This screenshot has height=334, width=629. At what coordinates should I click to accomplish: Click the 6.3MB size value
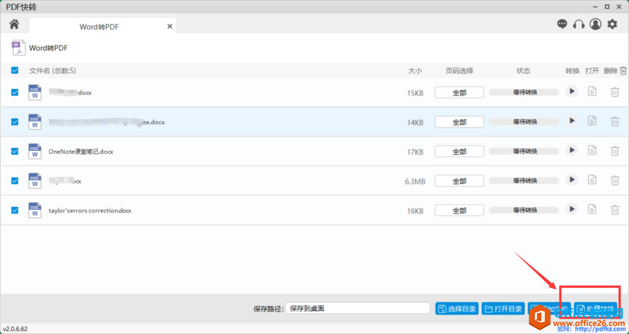[x=415, y=182]
